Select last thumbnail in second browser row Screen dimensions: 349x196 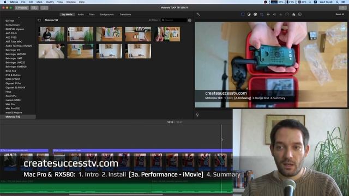[138, 51]
